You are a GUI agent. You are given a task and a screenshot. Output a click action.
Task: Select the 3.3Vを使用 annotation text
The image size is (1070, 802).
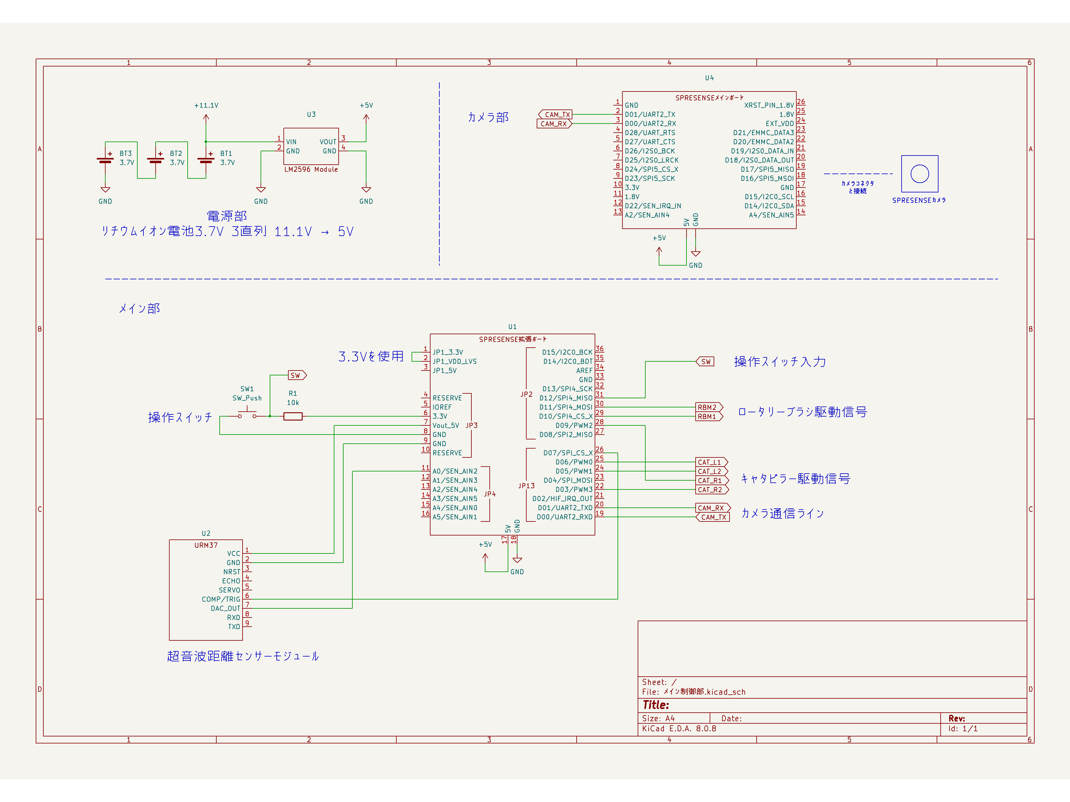click(370, 356)
